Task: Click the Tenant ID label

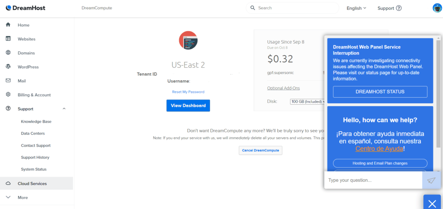Action: (147, 74)
